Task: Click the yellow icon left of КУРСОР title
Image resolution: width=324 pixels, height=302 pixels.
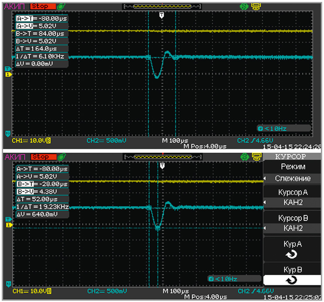Action: pyautogui.click(x=256, y=157)
